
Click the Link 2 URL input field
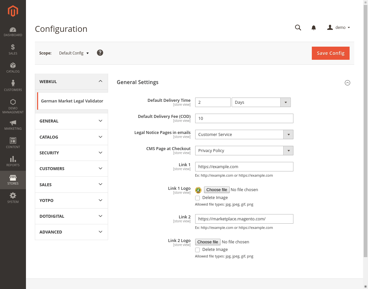[x=244, y=219]
